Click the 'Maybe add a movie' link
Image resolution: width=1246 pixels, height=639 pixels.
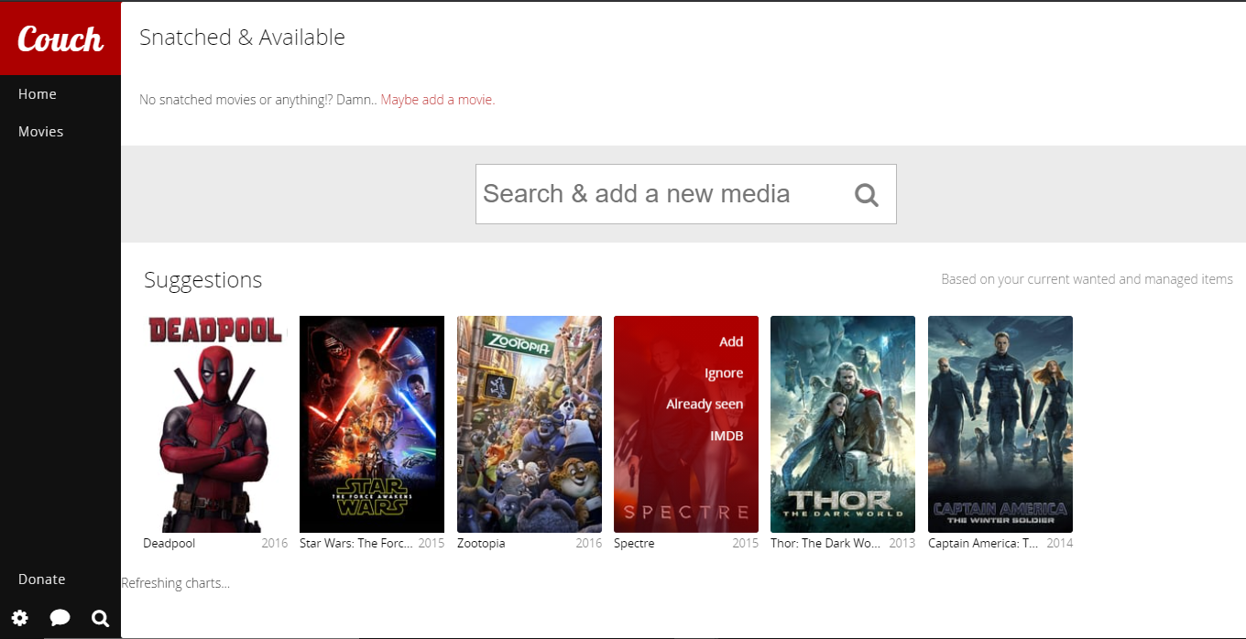pyautogui.click(x=437, y=99)
